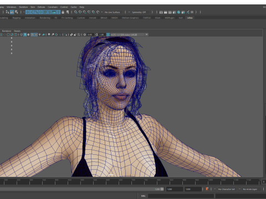Viewport: 266px width, 199px height.
Task: Enable snap to view planes
Action: (x=94, y=12)
